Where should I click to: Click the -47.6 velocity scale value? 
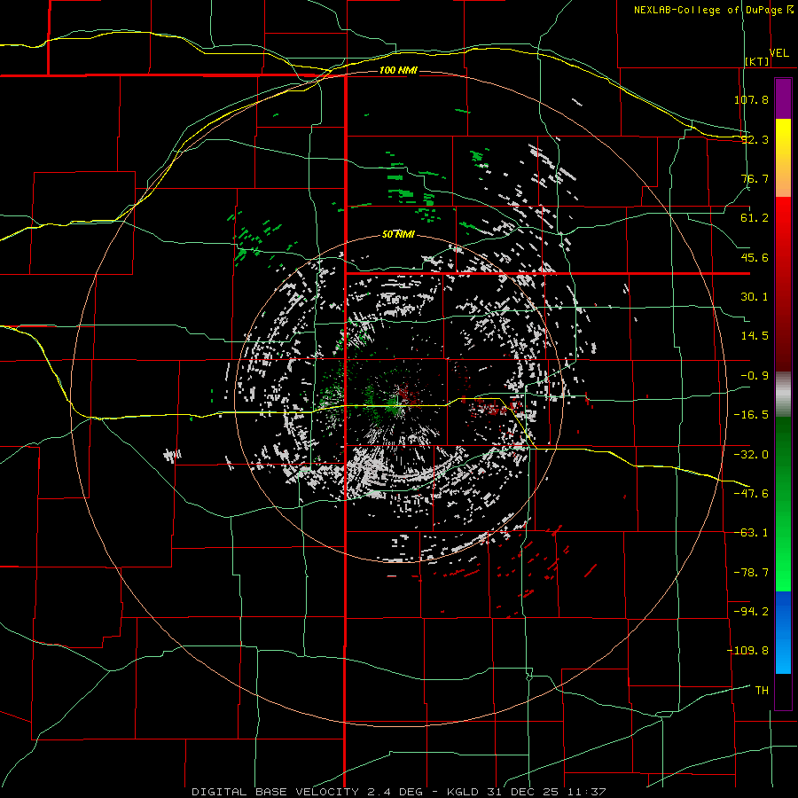coord(751,494)
